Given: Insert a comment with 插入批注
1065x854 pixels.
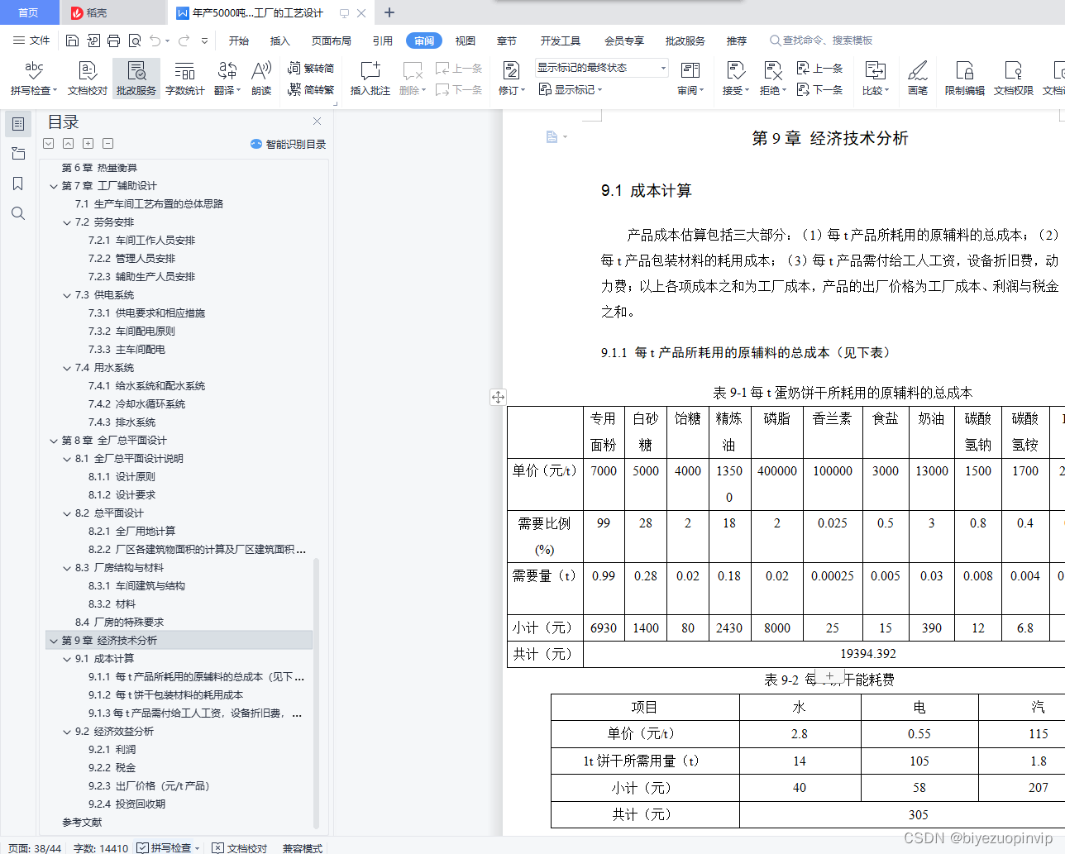Looking at the screenshot, I should click(370, 79).
